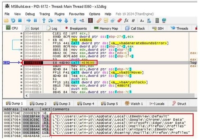200x140 pixels.
Task: Open the Scylla plugin toolbar icon
Action: (x=90, y=21)
